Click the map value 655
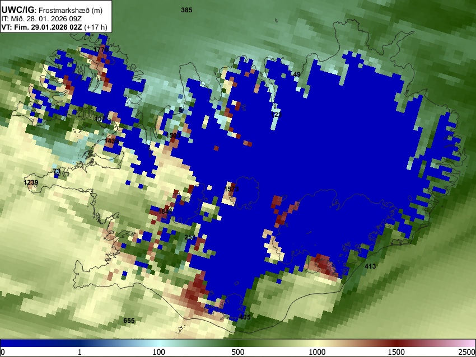 [129, 321]
